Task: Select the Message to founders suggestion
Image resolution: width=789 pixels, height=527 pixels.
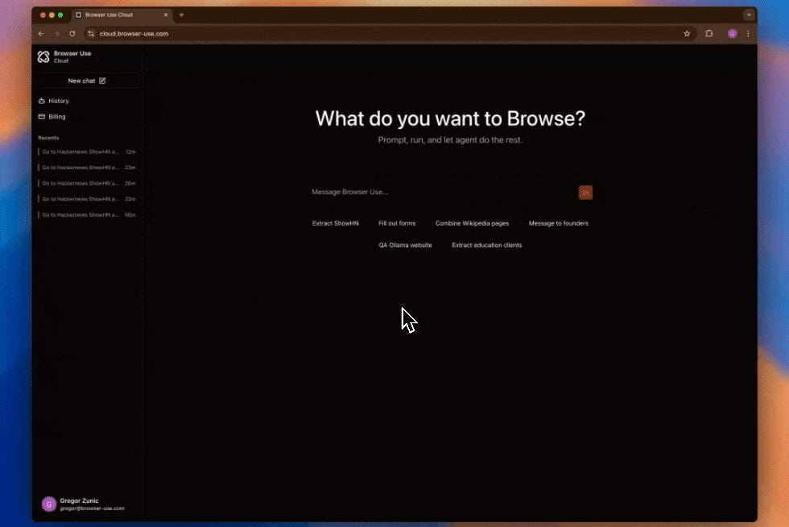Action: pos(559,223)
